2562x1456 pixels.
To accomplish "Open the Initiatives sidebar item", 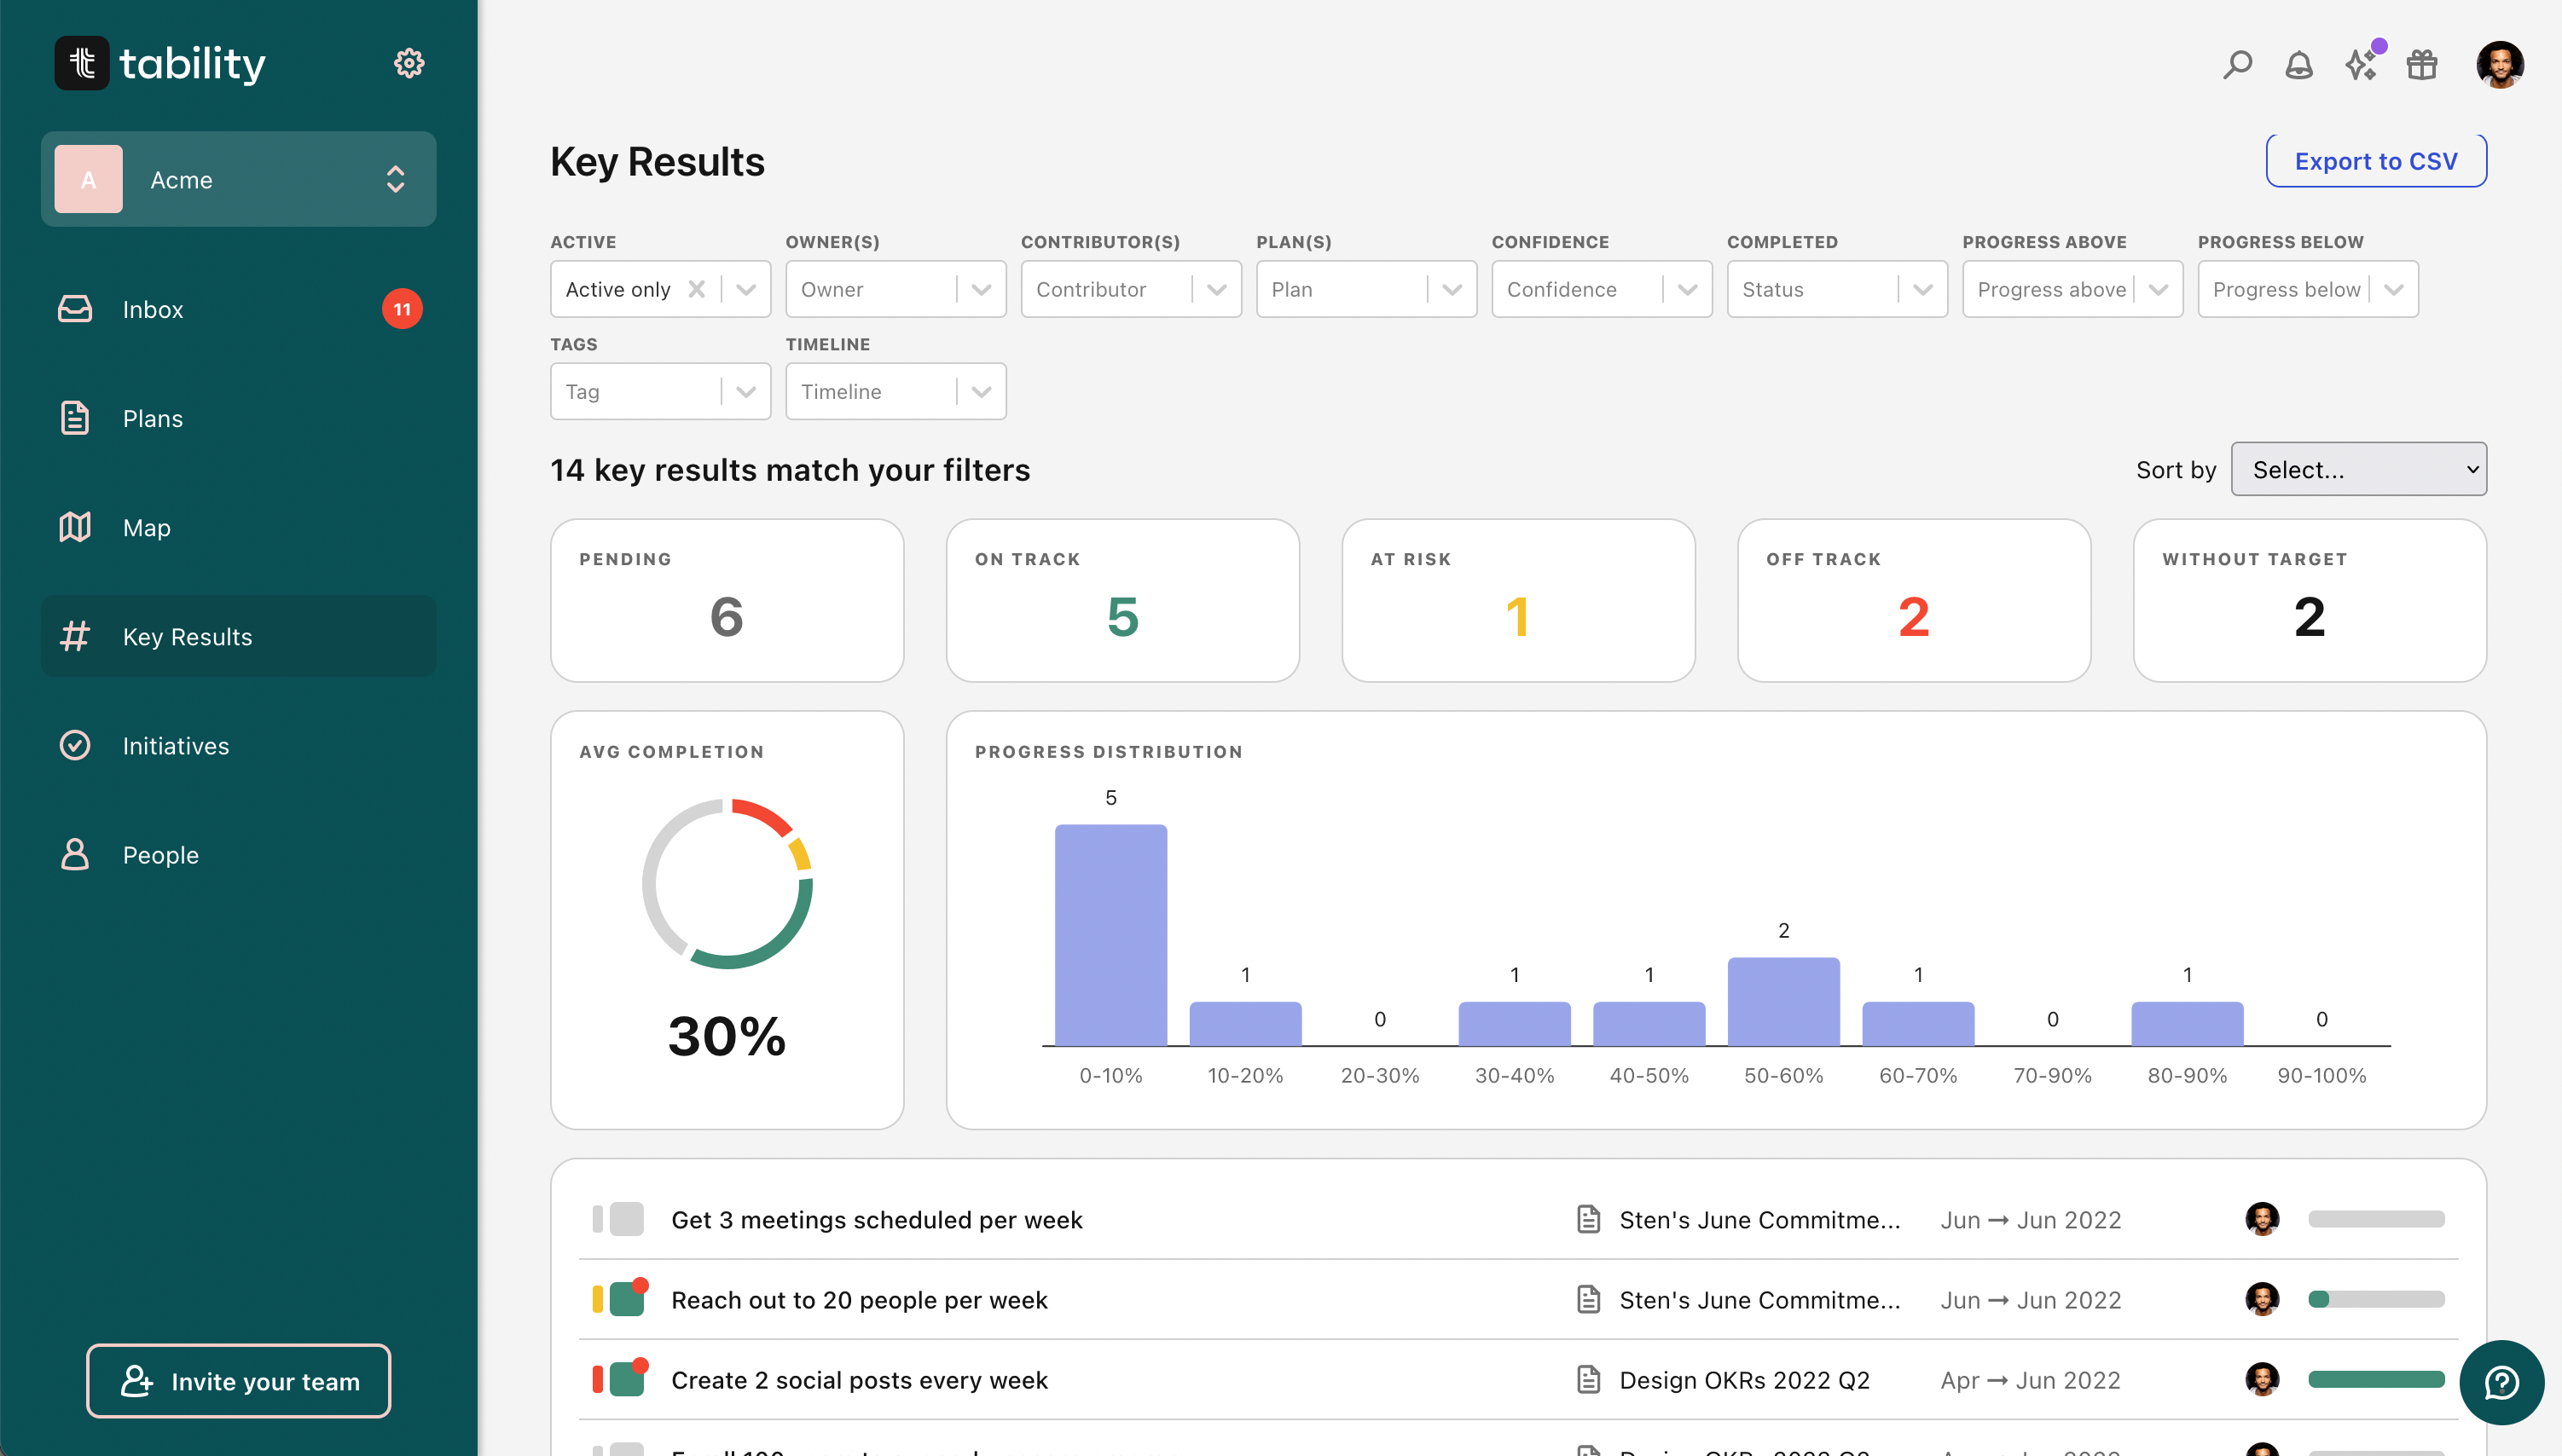I will pyautogui.click(x=175, y=746).
